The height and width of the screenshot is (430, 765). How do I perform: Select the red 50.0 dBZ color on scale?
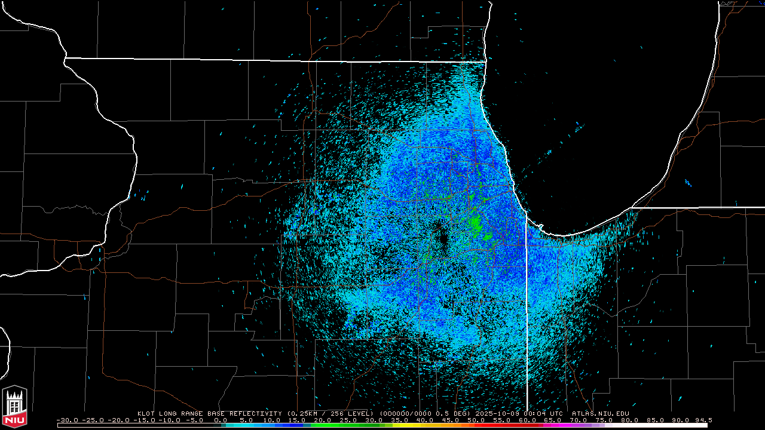tap(476, 425)
